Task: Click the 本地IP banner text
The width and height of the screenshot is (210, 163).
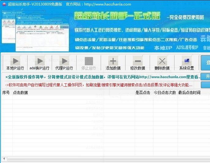Action: coord(163,48)
